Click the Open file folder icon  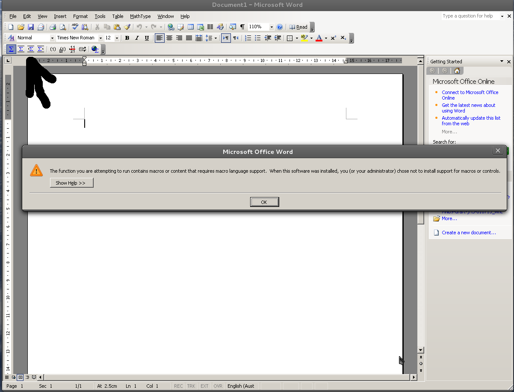point(21,27)
